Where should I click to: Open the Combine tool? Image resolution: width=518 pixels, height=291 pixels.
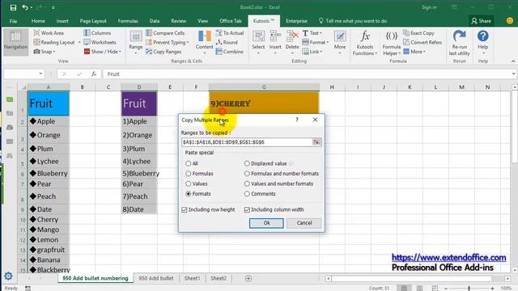point(230,52)
